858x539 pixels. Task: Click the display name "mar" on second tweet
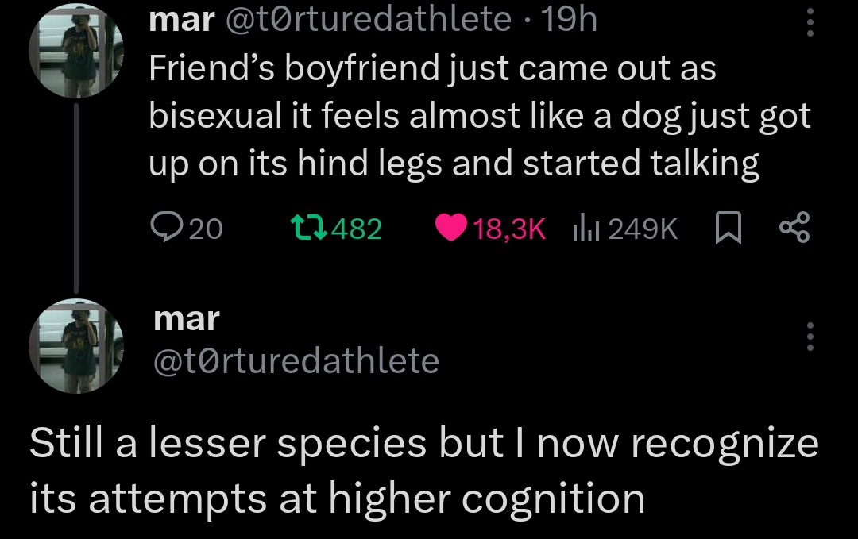(185, 319)
